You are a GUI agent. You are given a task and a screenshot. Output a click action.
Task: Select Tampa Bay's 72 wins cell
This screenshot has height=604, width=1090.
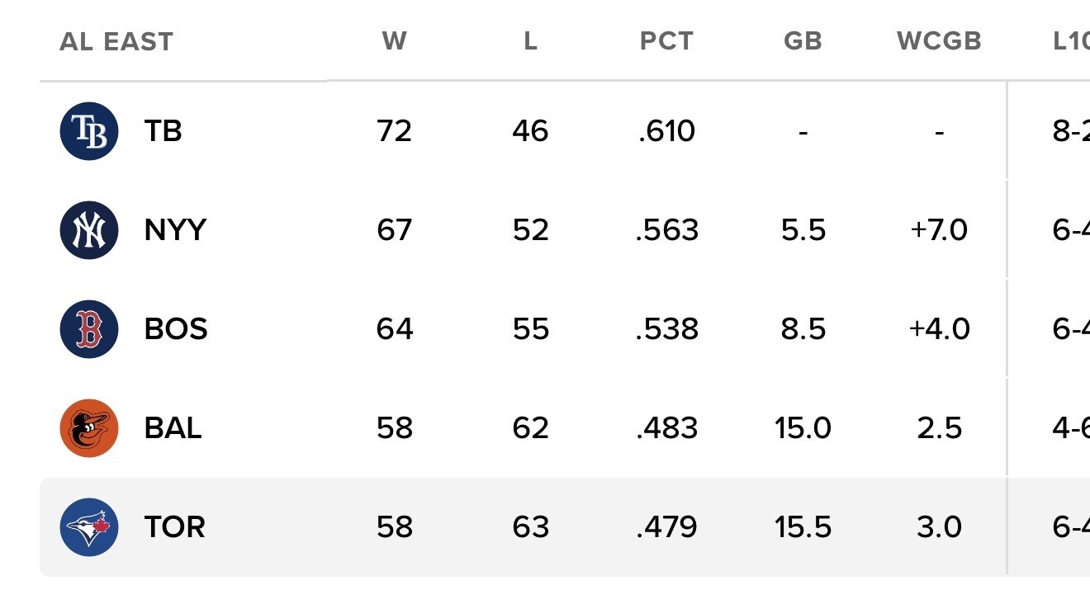pyautogui.click(x=394, y=131)
